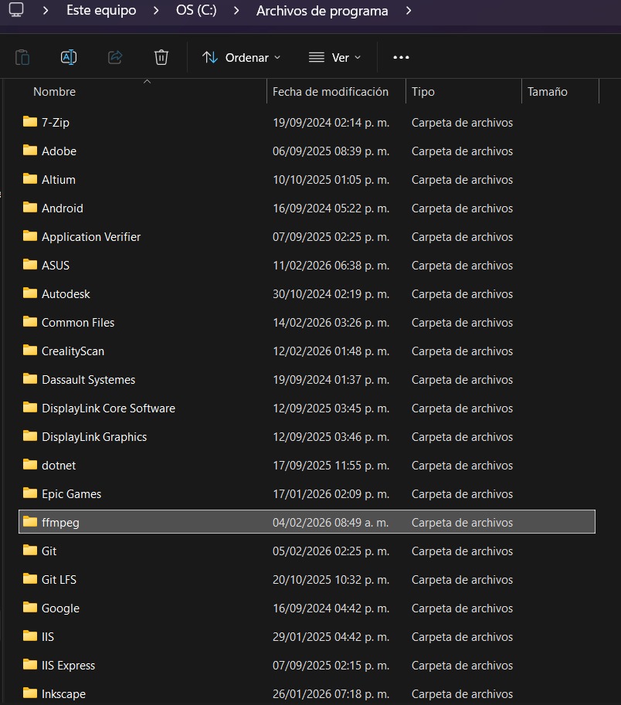Select the Rename icon in the toolbar
Image resolution: width=621 pixels, height=705 pixels.
point(68,56)
